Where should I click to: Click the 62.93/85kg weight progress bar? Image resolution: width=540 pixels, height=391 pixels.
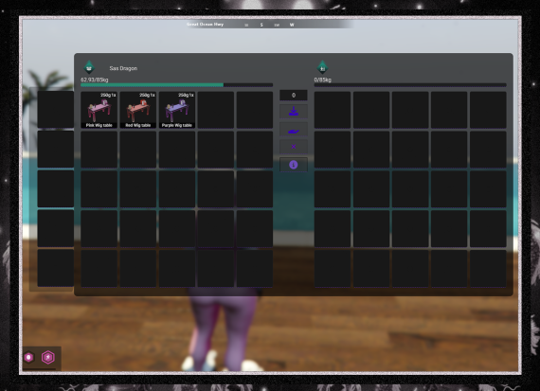(176, 84)
